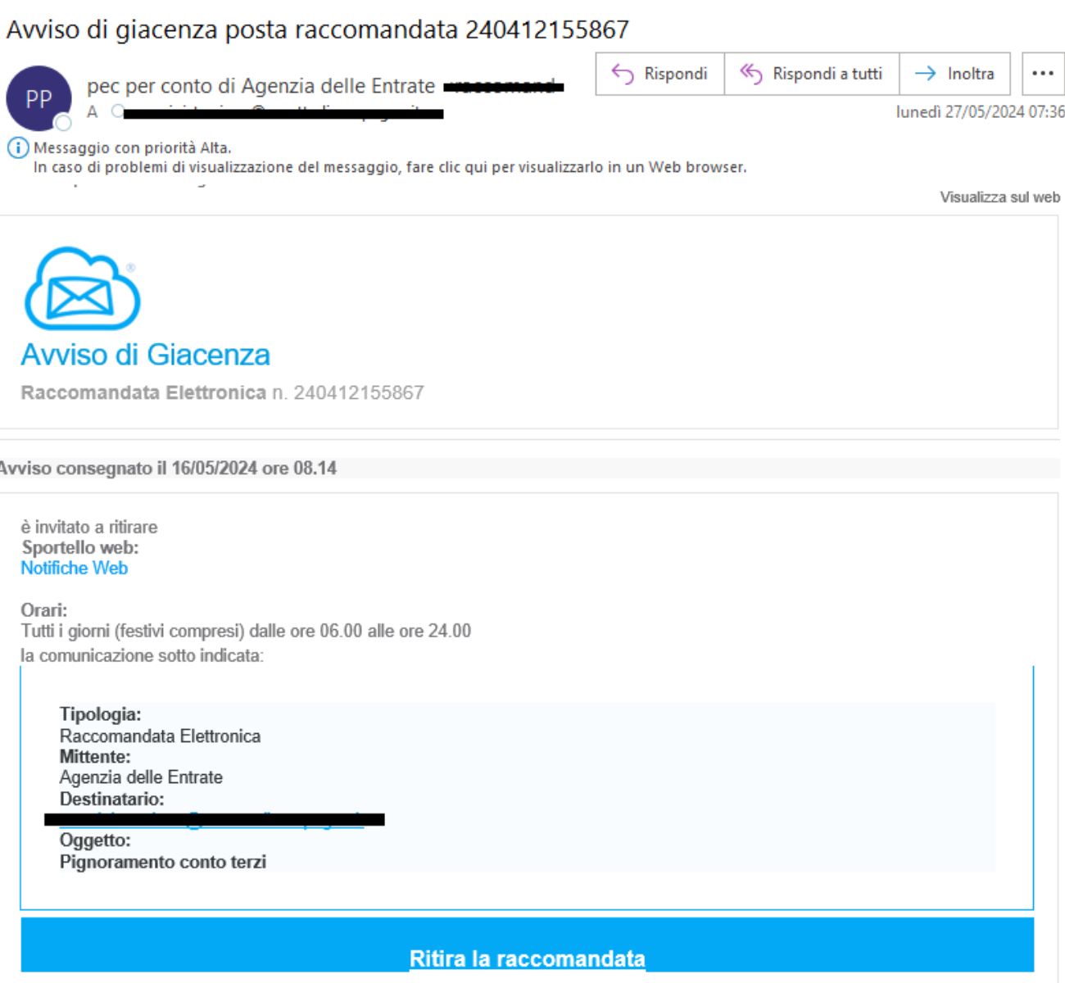The image size is (1065, 983).
Task: Click Ritira la raccomandata banner
Action: pos(527,958)
